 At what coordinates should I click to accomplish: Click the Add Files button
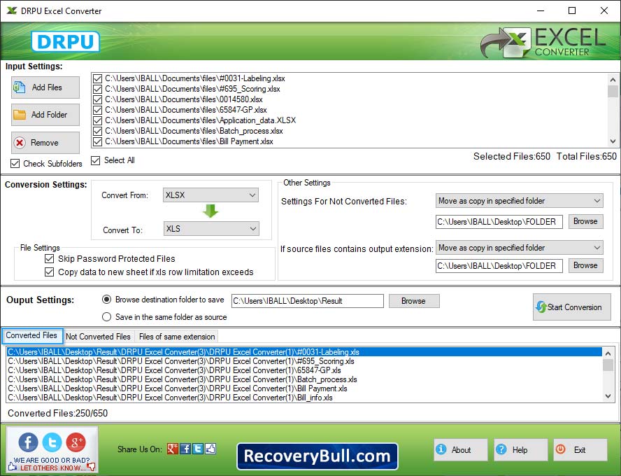[45, 87]
